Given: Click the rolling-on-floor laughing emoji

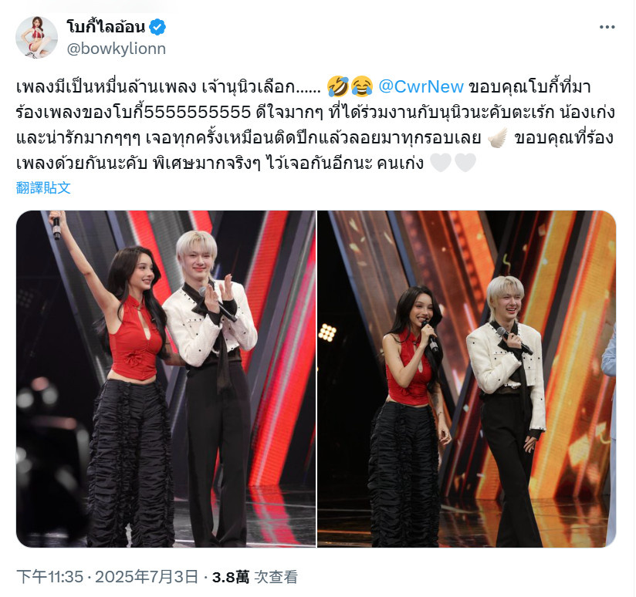Looking at the screenshot, I should tap(337, 86).
